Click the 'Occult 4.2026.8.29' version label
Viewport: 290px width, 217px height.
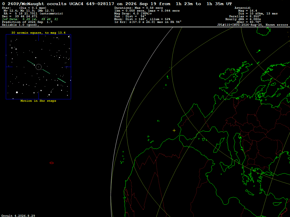pos(18,216)
